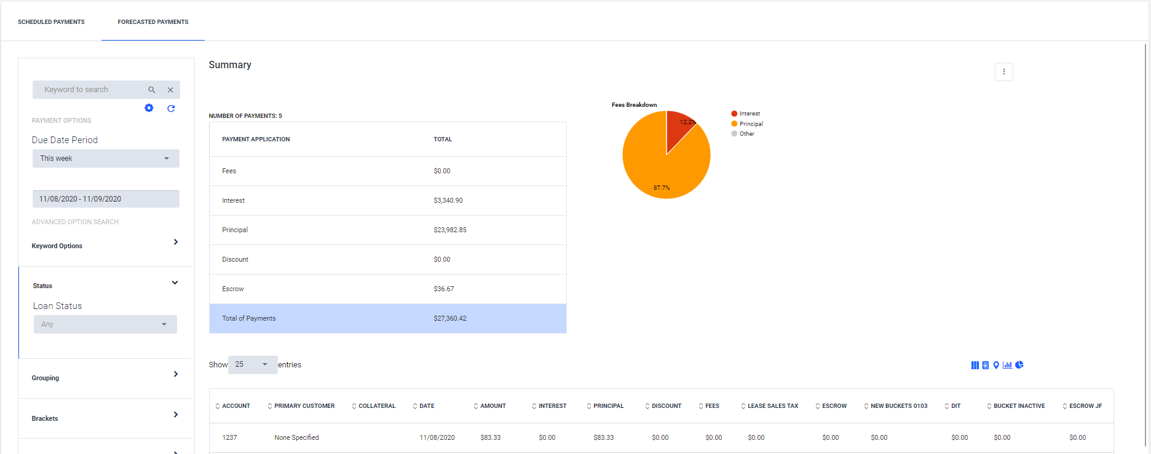
Task: Sort table by Escrow column header
Action: [x=831, y=406]
